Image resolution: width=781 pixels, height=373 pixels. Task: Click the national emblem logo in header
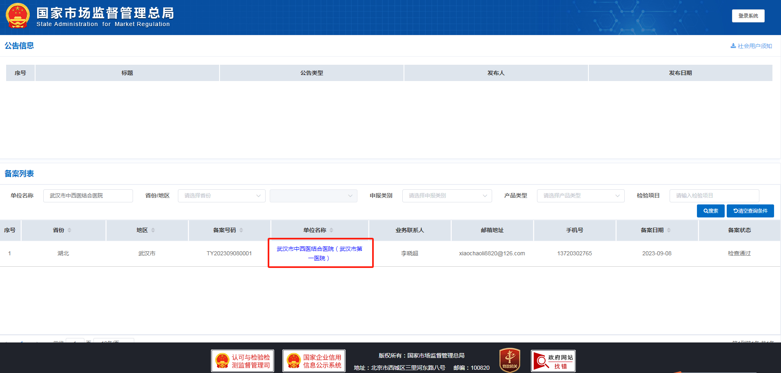coord(18,16)
